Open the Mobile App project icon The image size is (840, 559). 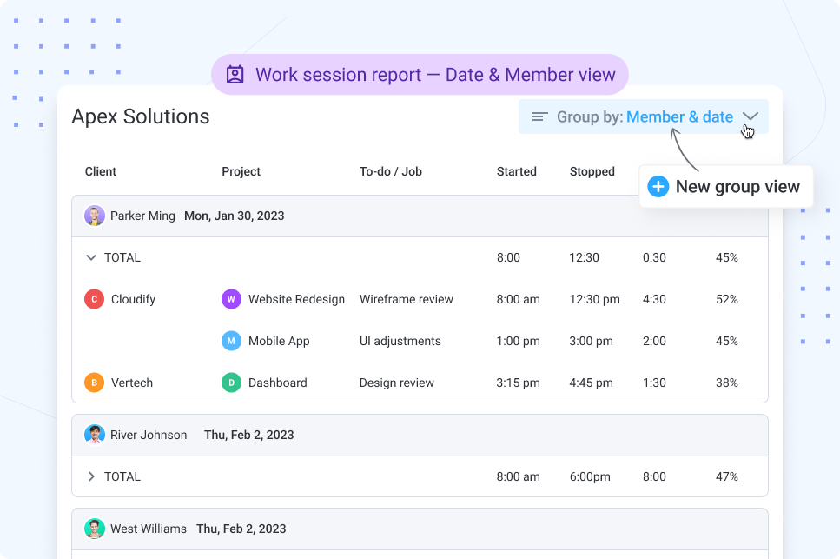[231, 341]
